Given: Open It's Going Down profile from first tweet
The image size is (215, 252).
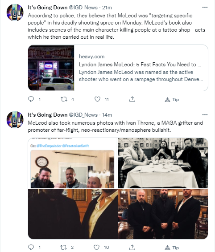Looking at the screenshot, I should [x=48, y=8].
